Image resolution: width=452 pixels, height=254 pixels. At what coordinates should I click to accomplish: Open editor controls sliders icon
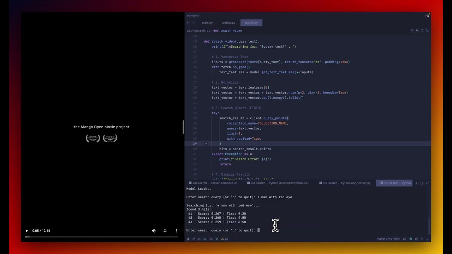[427, 31]
